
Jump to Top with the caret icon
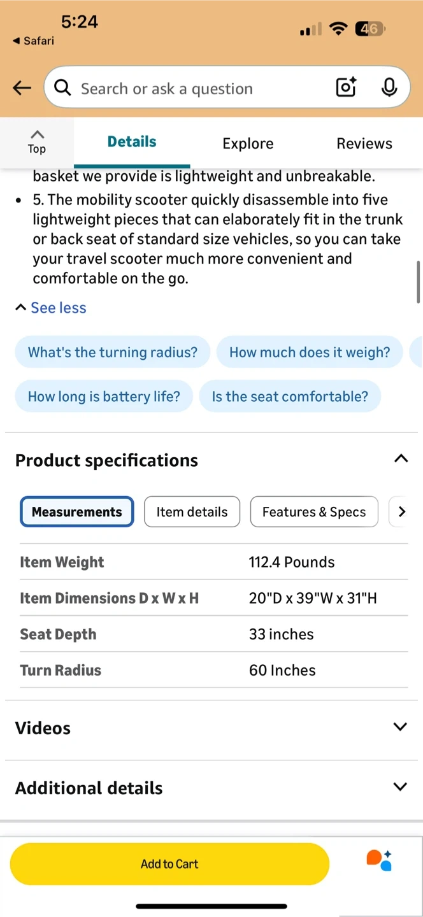click(37, 141)
